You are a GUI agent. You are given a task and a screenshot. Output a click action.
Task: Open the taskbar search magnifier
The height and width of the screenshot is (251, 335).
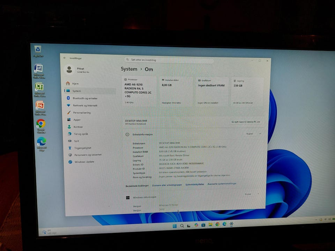[x=182, y=226]
